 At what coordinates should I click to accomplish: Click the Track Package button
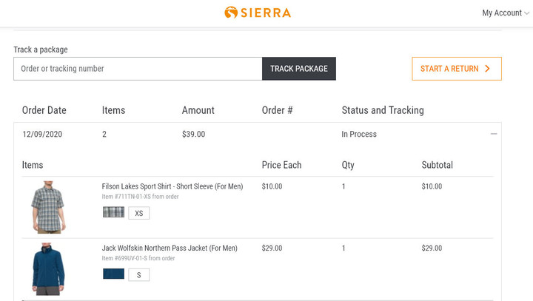299,69
